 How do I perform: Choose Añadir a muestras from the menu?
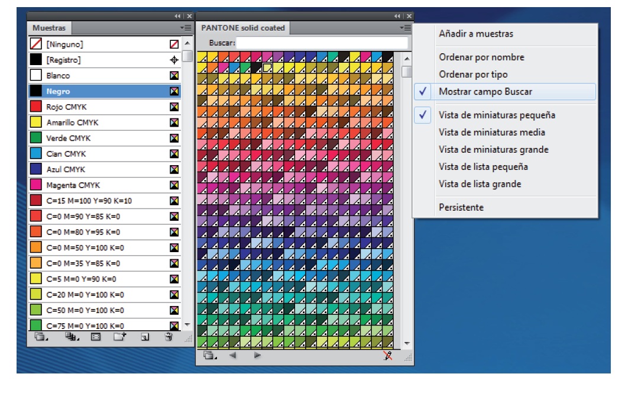[475, 34]
